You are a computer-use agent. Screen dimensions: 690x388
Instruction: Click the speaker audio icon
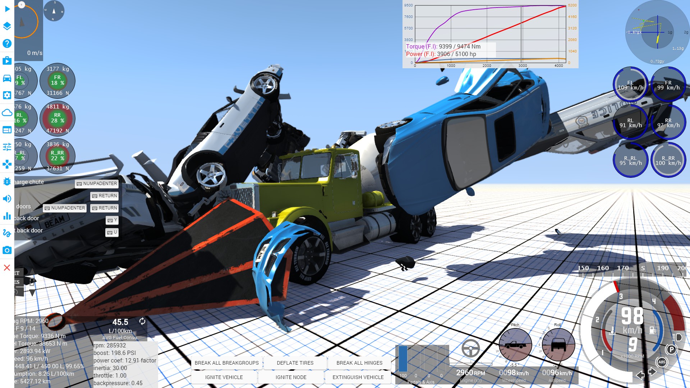(7, 199)
